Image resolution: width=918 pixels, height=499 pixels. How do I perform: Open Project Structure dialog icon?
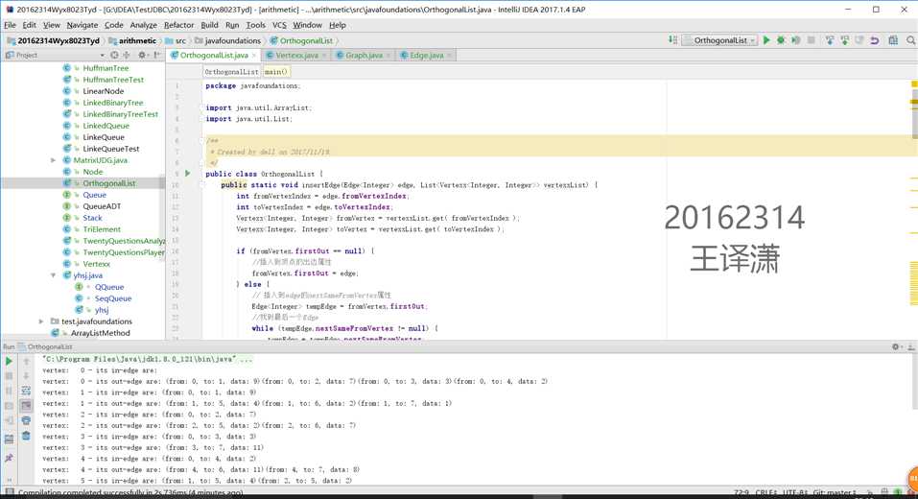(x=893, y=40)
